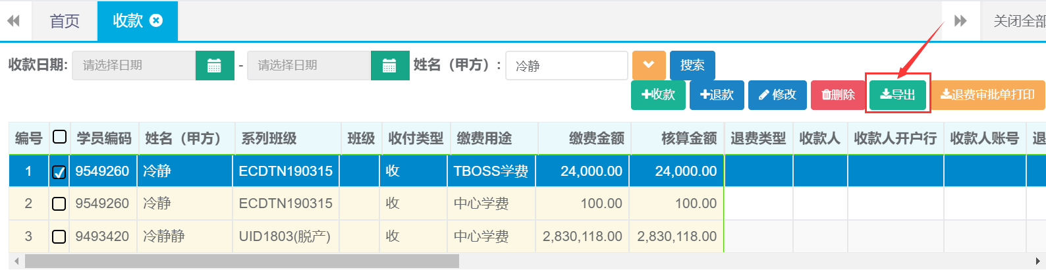Open the end date 请选择日期 field
The image size is (1046, 270).
pyautogui.click(x=308, y=66)
